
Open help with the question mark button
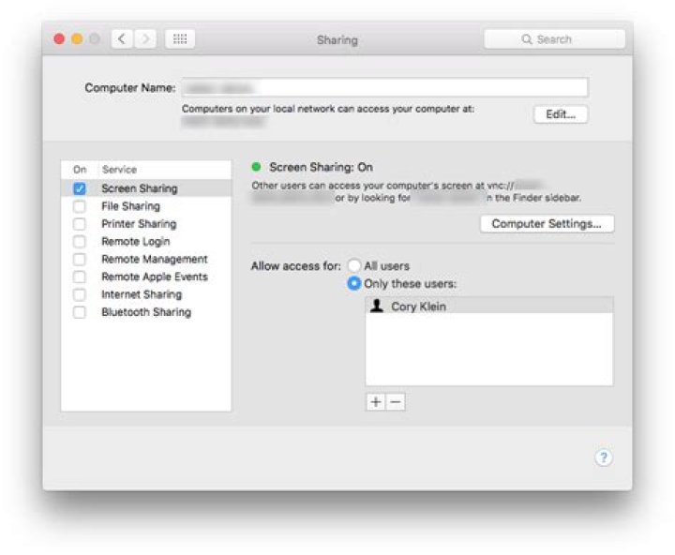pos(604,457)
